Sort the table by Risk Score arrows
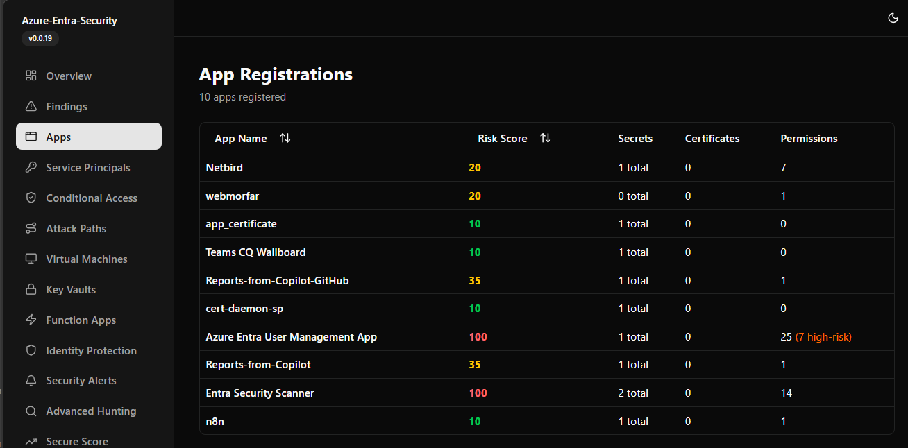 (x=545, y=138)
